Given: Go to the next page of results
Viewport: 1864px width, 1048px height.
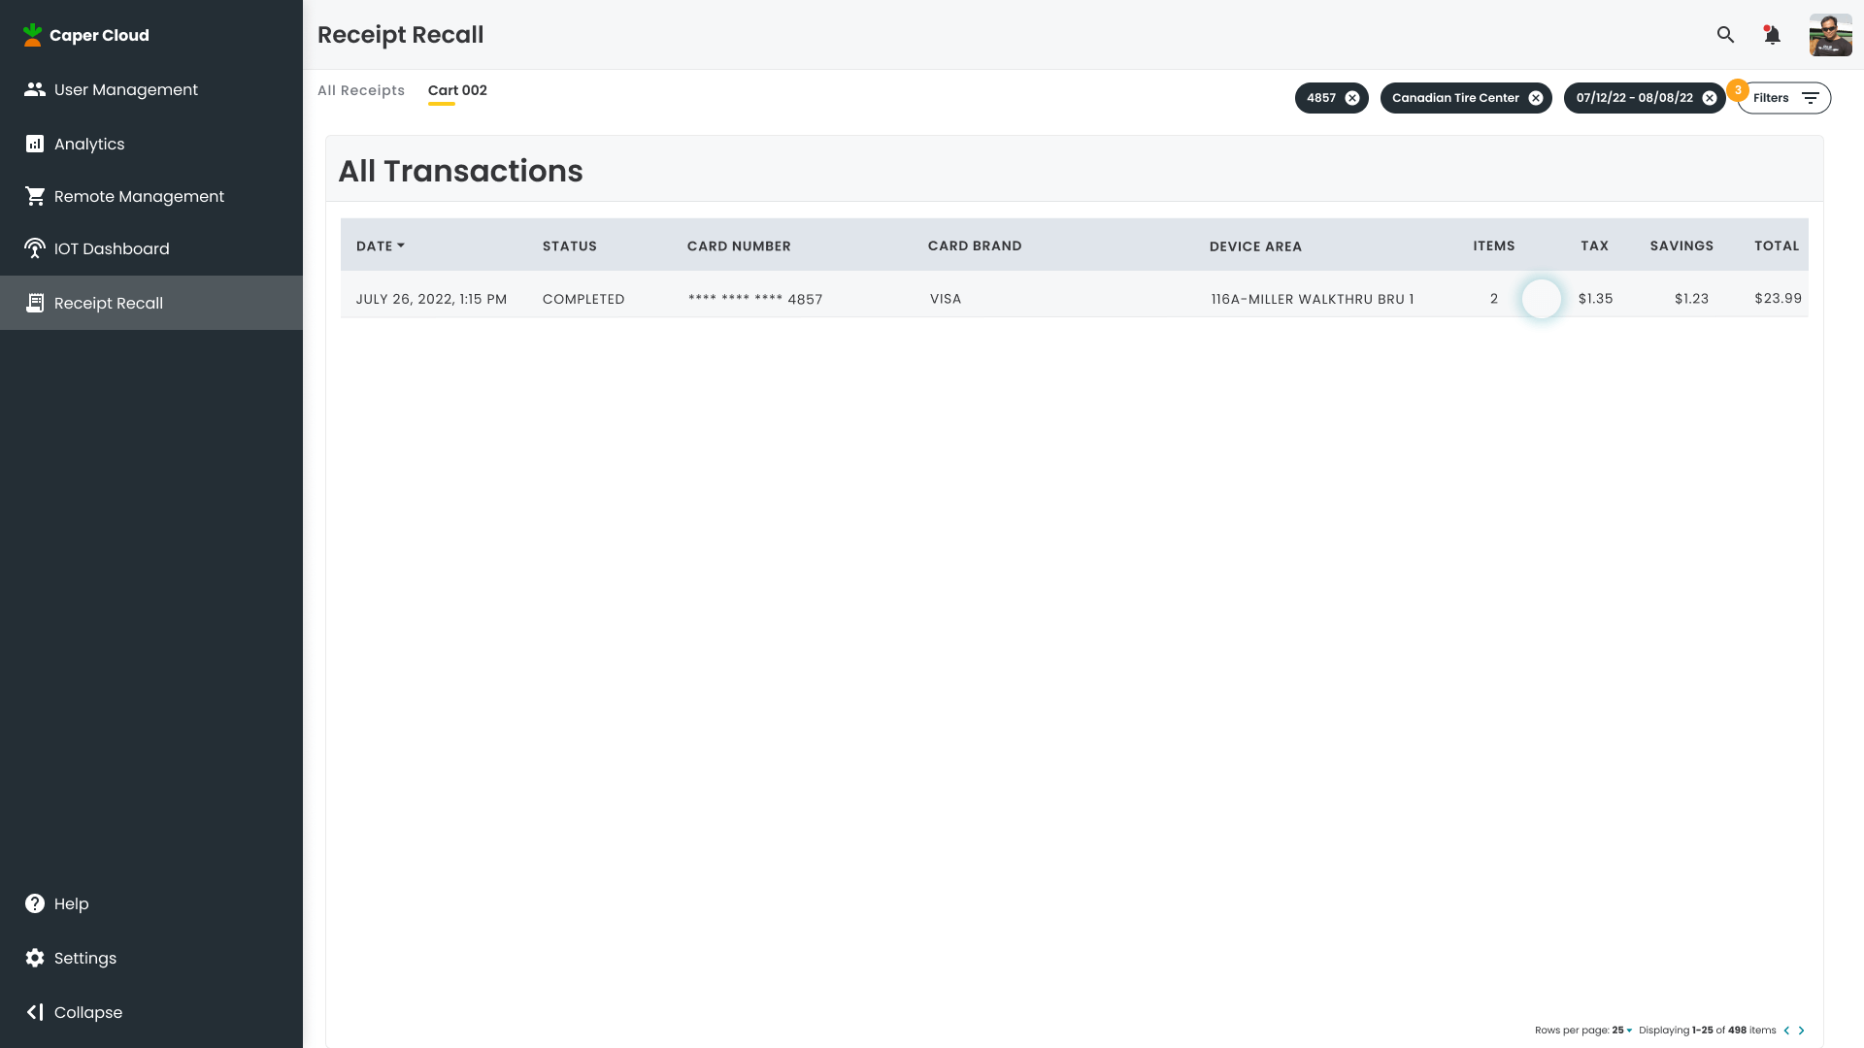Looking at the screenshot, I should (x=1802, y=1031).
